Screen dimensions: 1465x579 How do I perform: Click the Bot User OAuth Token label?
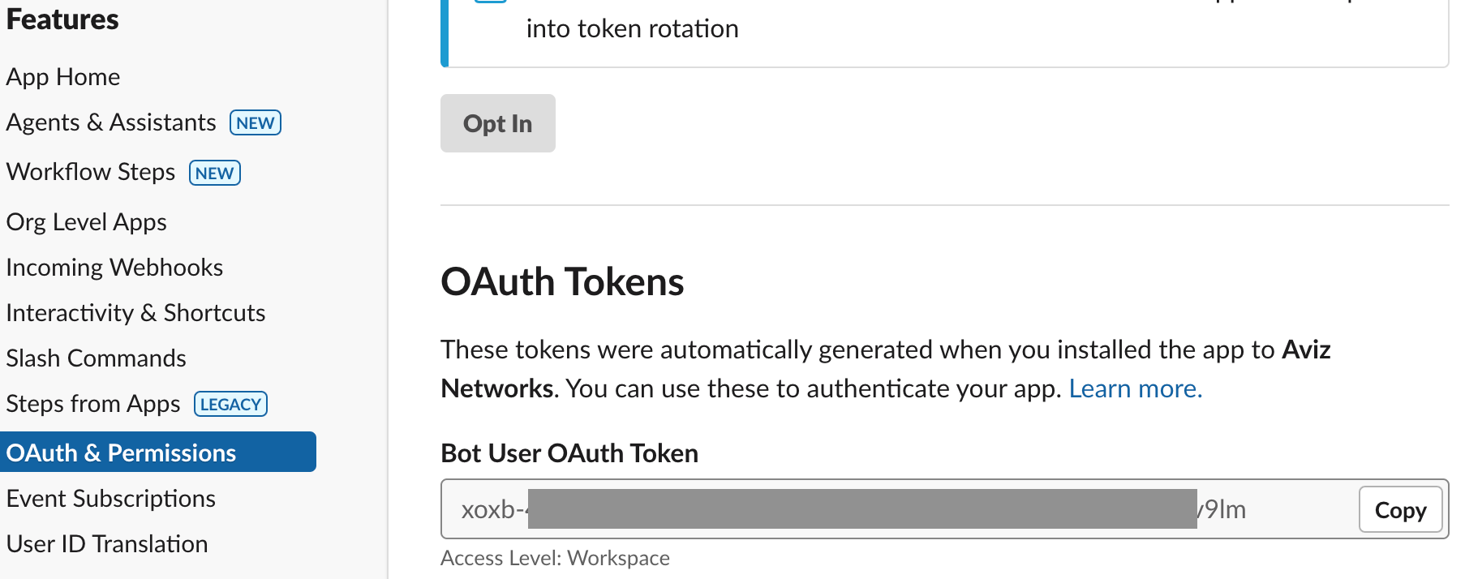569,453
